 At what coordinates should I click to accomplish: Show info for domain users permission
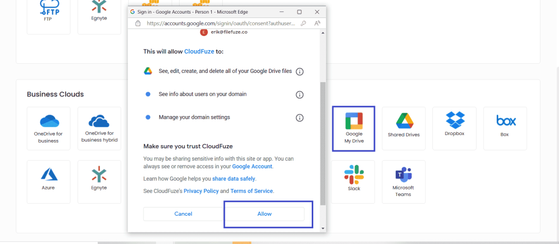300,95
